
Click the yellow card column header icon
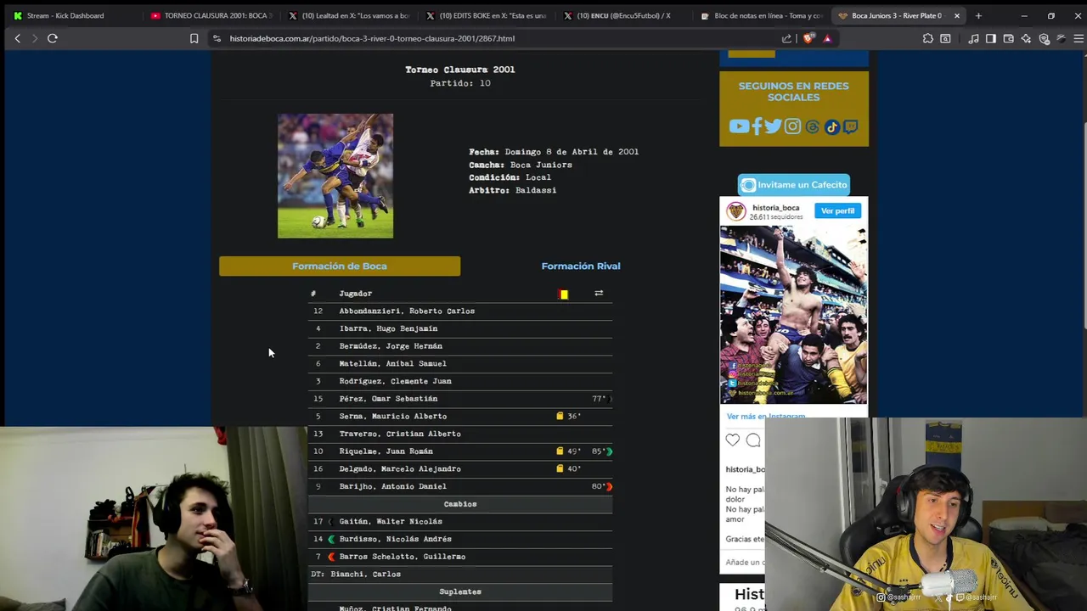(564, 294)
